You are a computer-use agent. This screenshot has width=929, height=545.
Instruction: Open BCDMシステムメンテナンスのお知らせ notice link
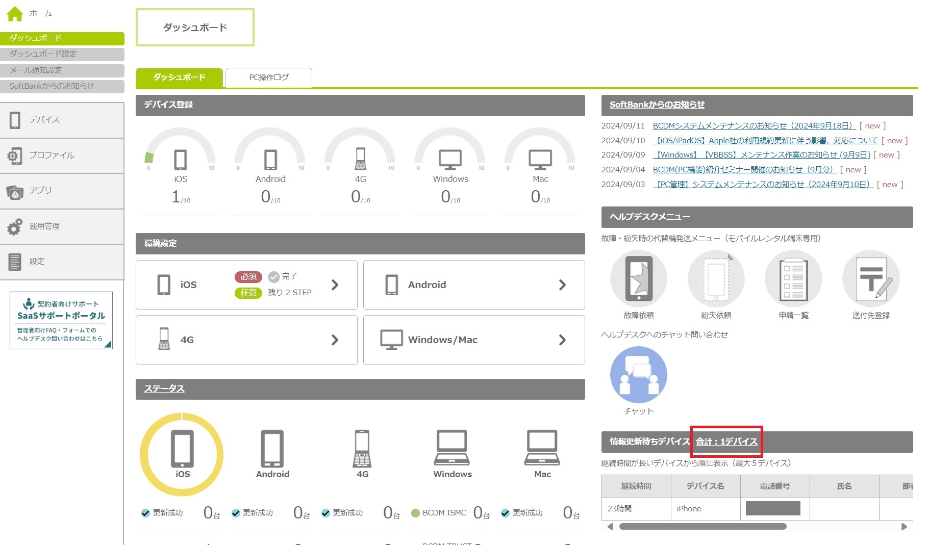pos(754,126)
